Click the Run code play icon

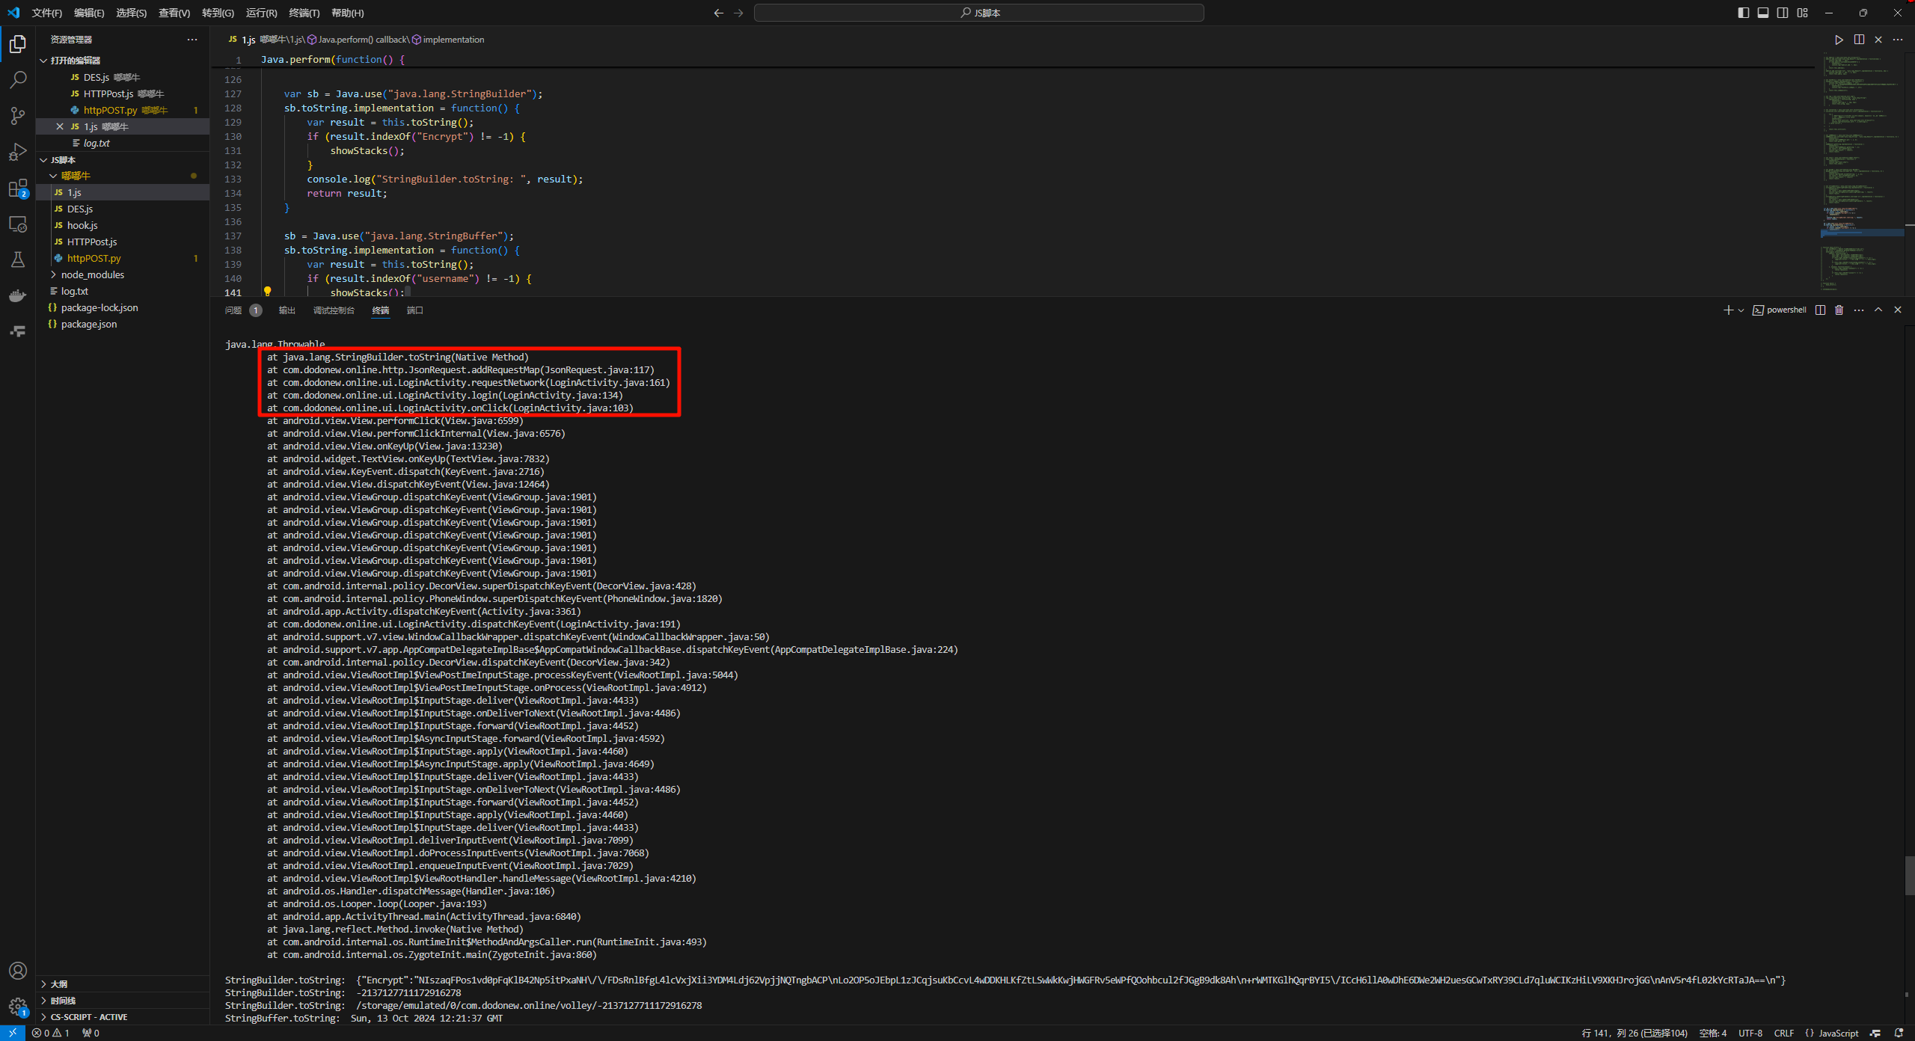coord(1839,40)
